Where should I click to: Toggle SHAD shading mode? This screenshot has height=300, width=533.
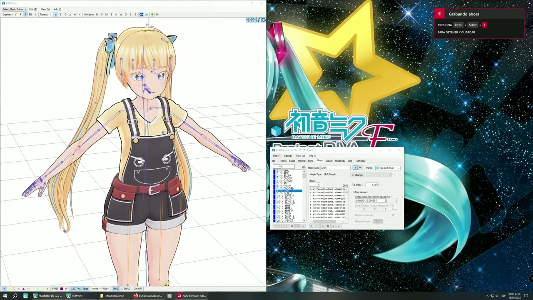[x=116, y=289]
